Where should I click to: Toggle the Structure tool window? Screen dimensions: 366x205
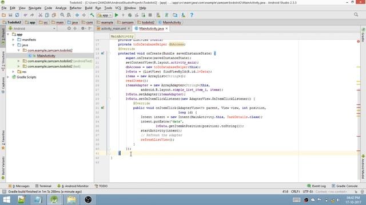pos(3,61)
